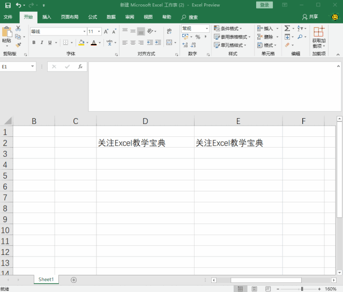The height and width of the screenshot is (292, 343).
Task: Apply the red font color A
Action: point(94,42)
